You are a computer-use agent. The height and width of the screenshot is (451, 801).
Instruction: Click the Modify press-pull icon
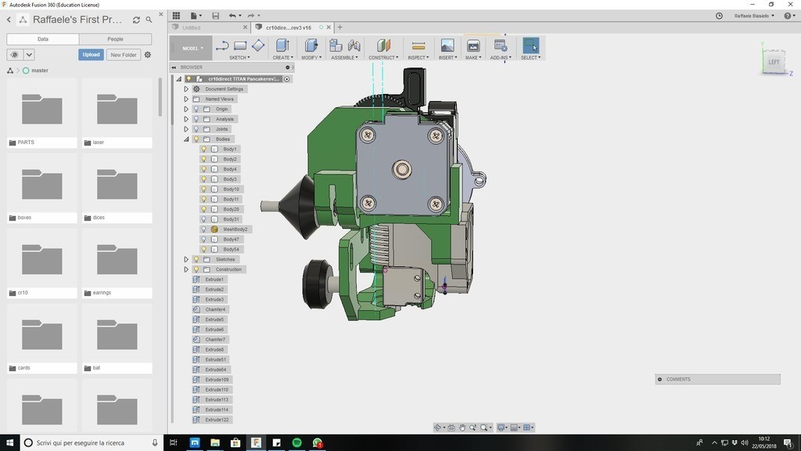pos(311,45)
